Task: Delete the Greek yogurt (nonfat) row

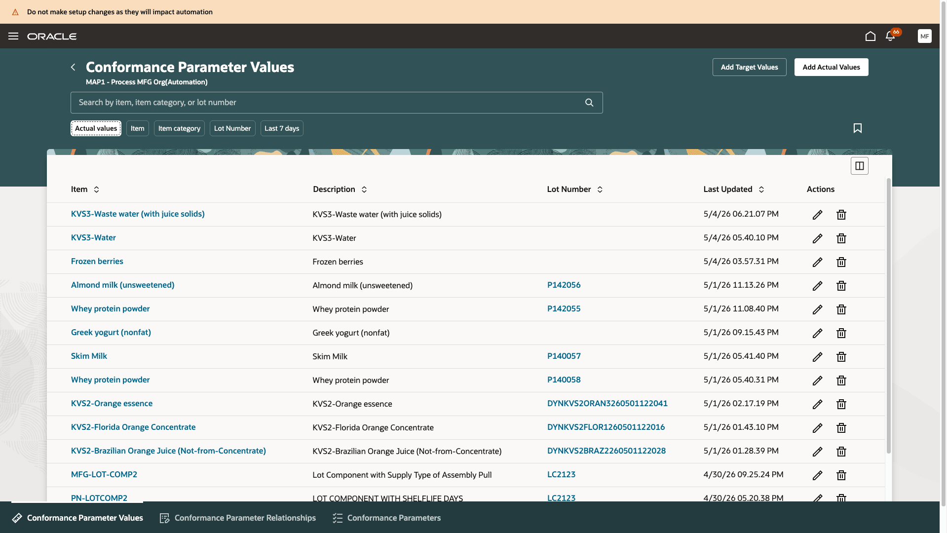Action: click(x=841, y=333)
